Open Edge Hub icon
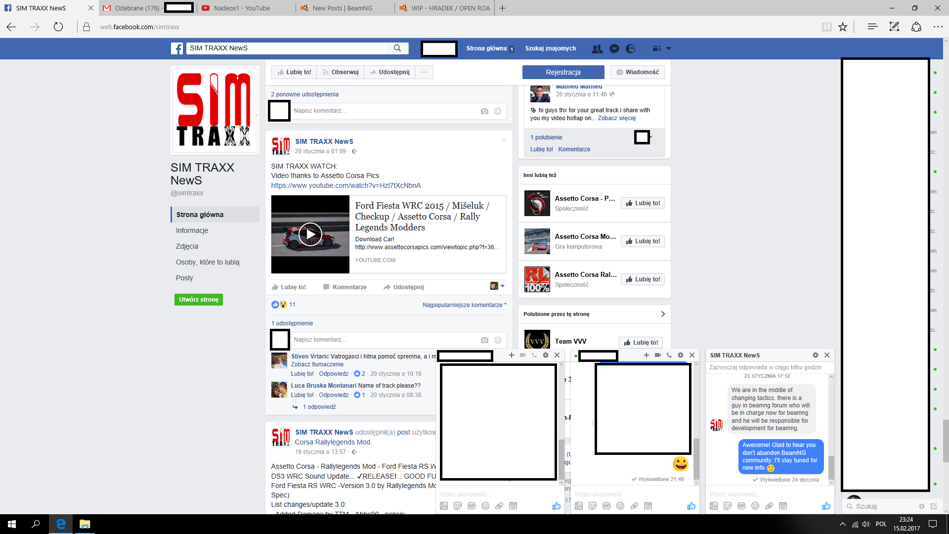949x534 pixels. coord(872,27)
